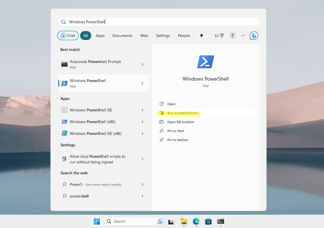
Task: Click the pin icon next to Pin to Start
Action: point(162,131)
